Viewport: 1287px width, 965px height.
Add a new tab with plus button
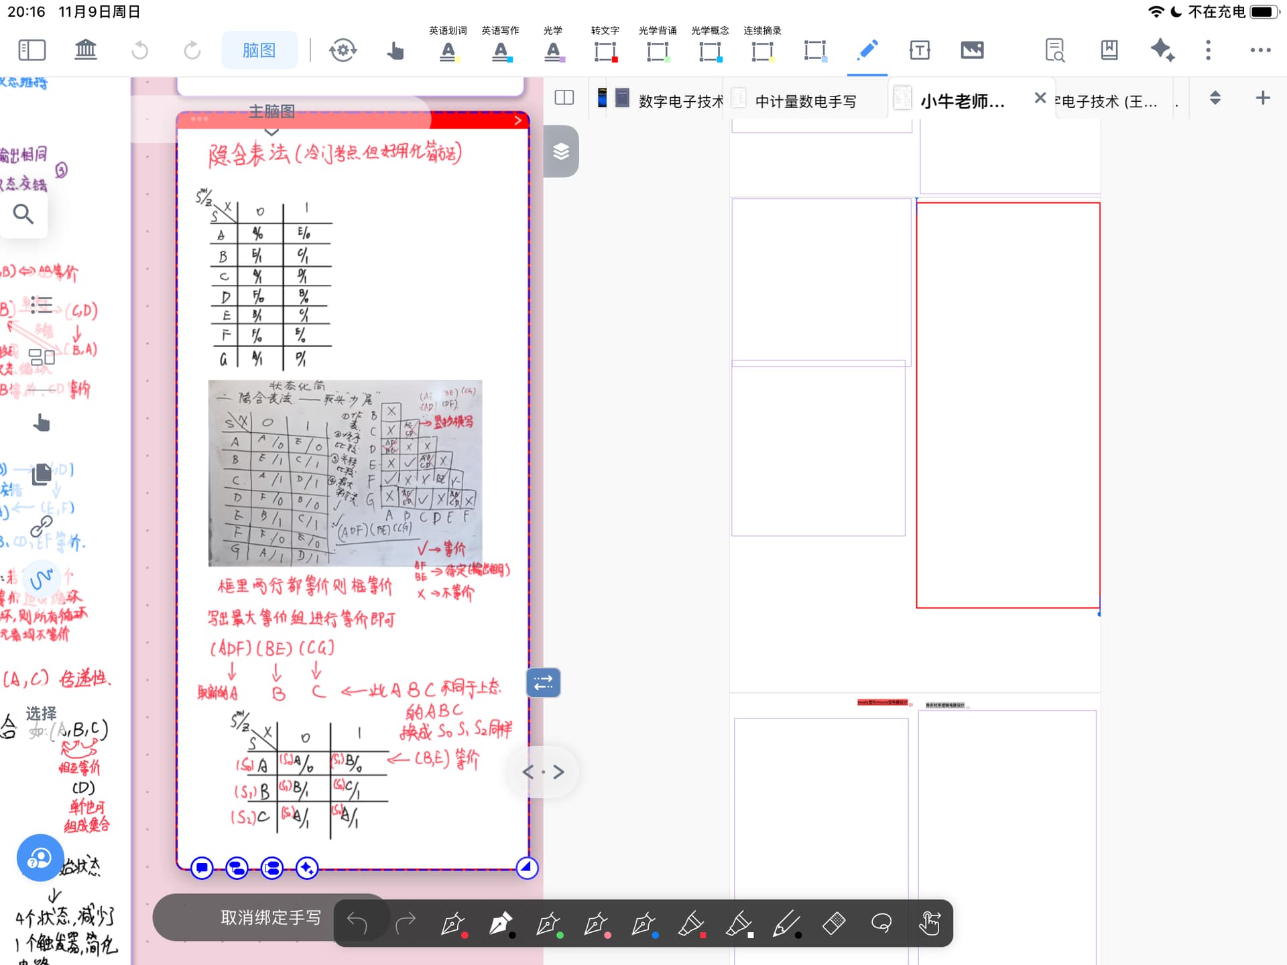[1263, 99]
